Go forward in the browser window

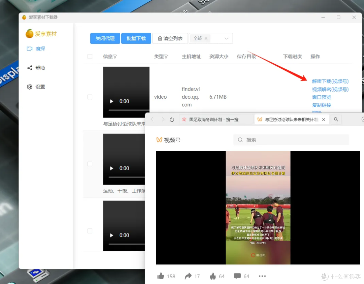pyautogui.click(x=163, y=119)
